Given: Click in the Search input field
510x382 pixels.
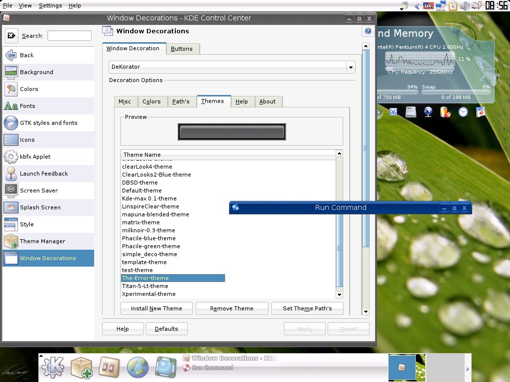Looking at the screenshot, I should coord(69,35).
